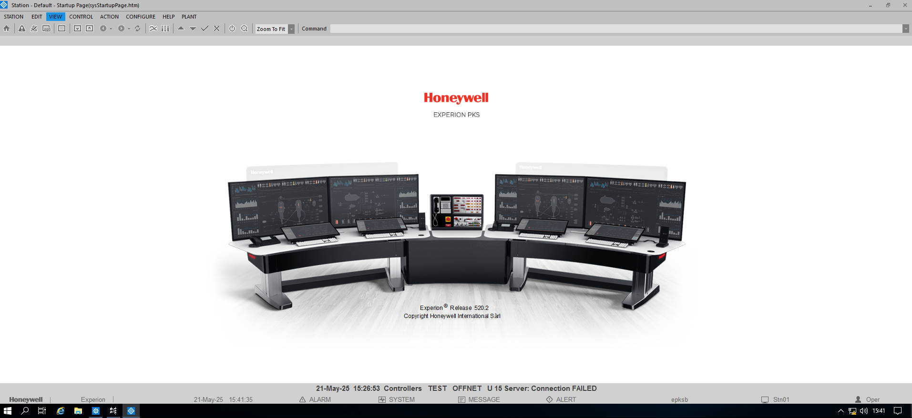Click the single-window display square icon
This screenshot has width=912, height=418.
[62, 29]
